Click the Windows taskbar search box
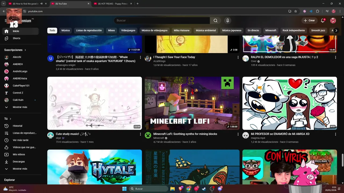 coord(149,189)
